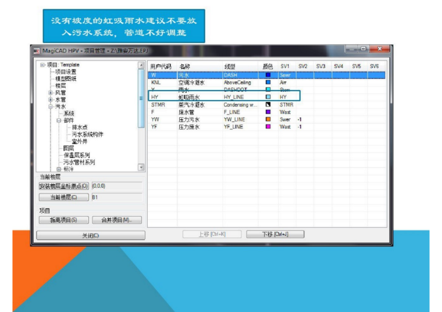Click the MagiCAD app icon in title bar
This screenshot has height=312, width=442.
pyautogui.click(x=36, y=51)
